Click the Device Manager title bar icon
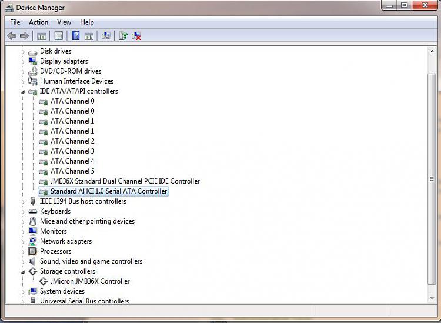Viewport: 441px width, 323px height. [9, 8]
